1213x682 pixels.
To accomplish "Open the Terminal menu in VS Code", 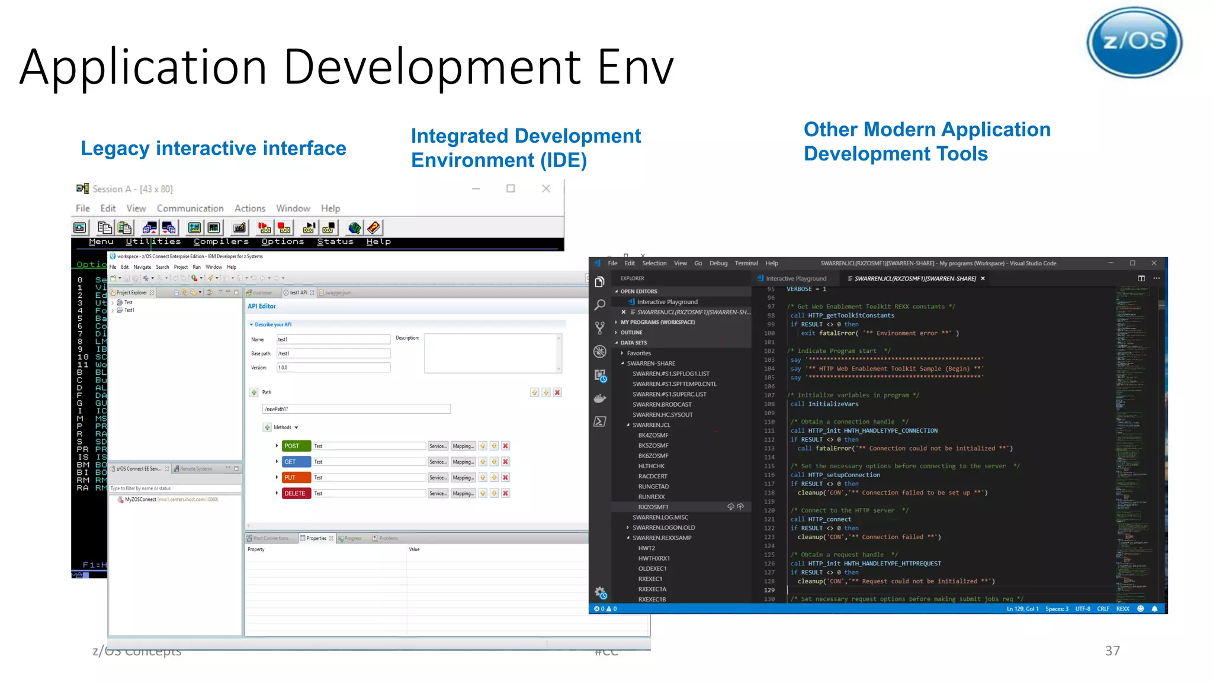I will click(746, 263).
